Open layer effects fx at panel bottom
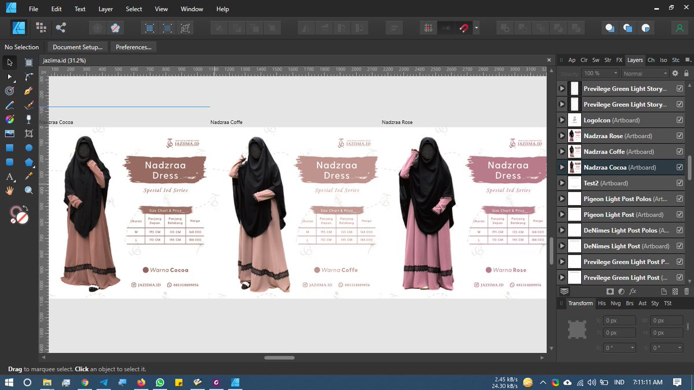Screen dimensions: 694x390 [x=633, y=292]
